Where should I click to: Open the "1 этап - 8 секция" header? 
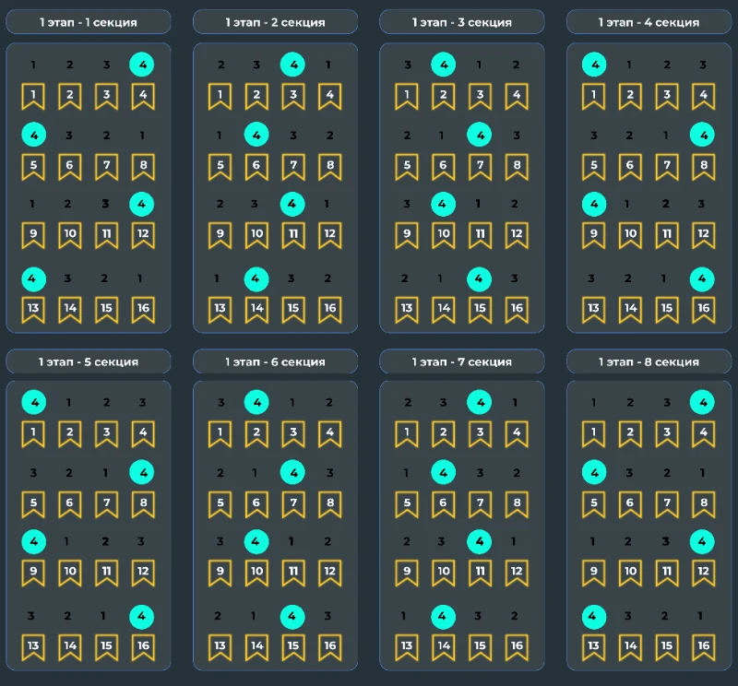click(x=649, y=361)
